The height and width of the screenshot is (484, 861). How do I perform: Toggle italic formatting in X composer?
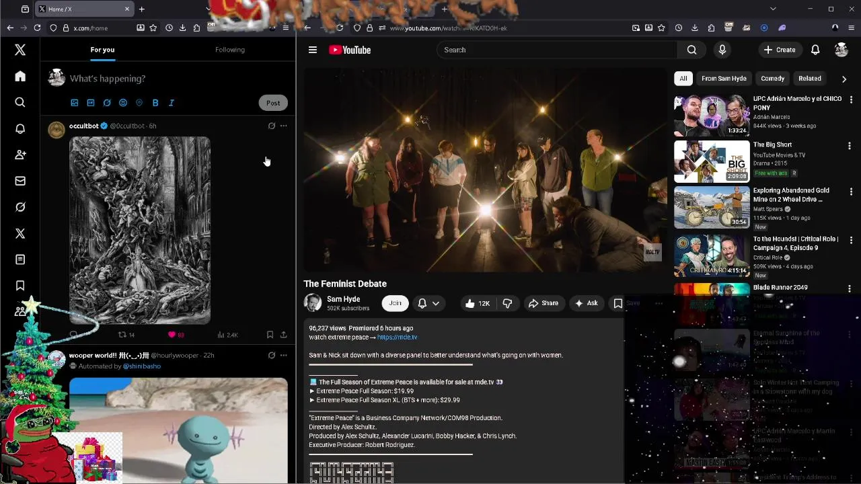[x=172, y=103]
